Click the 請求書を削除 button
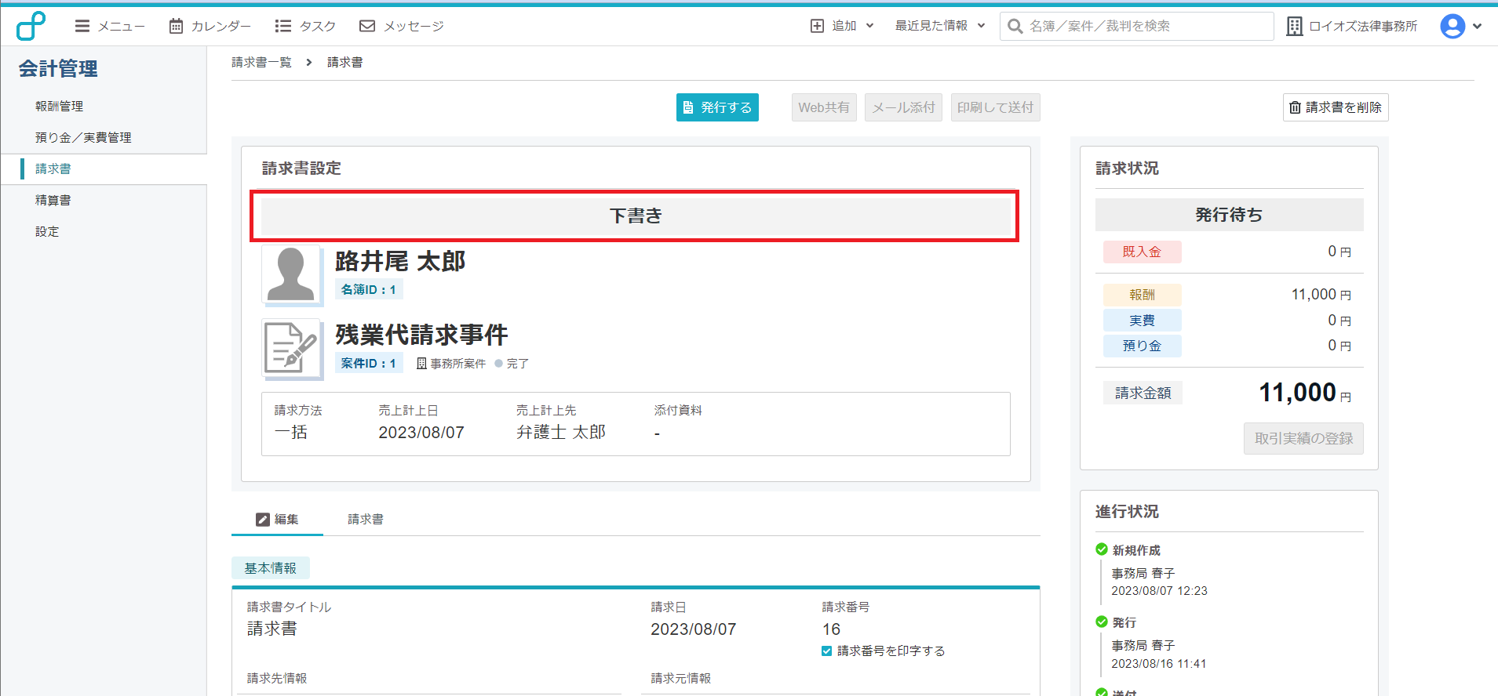Viewport: 1498px width, 696px height. point(1336,107)
